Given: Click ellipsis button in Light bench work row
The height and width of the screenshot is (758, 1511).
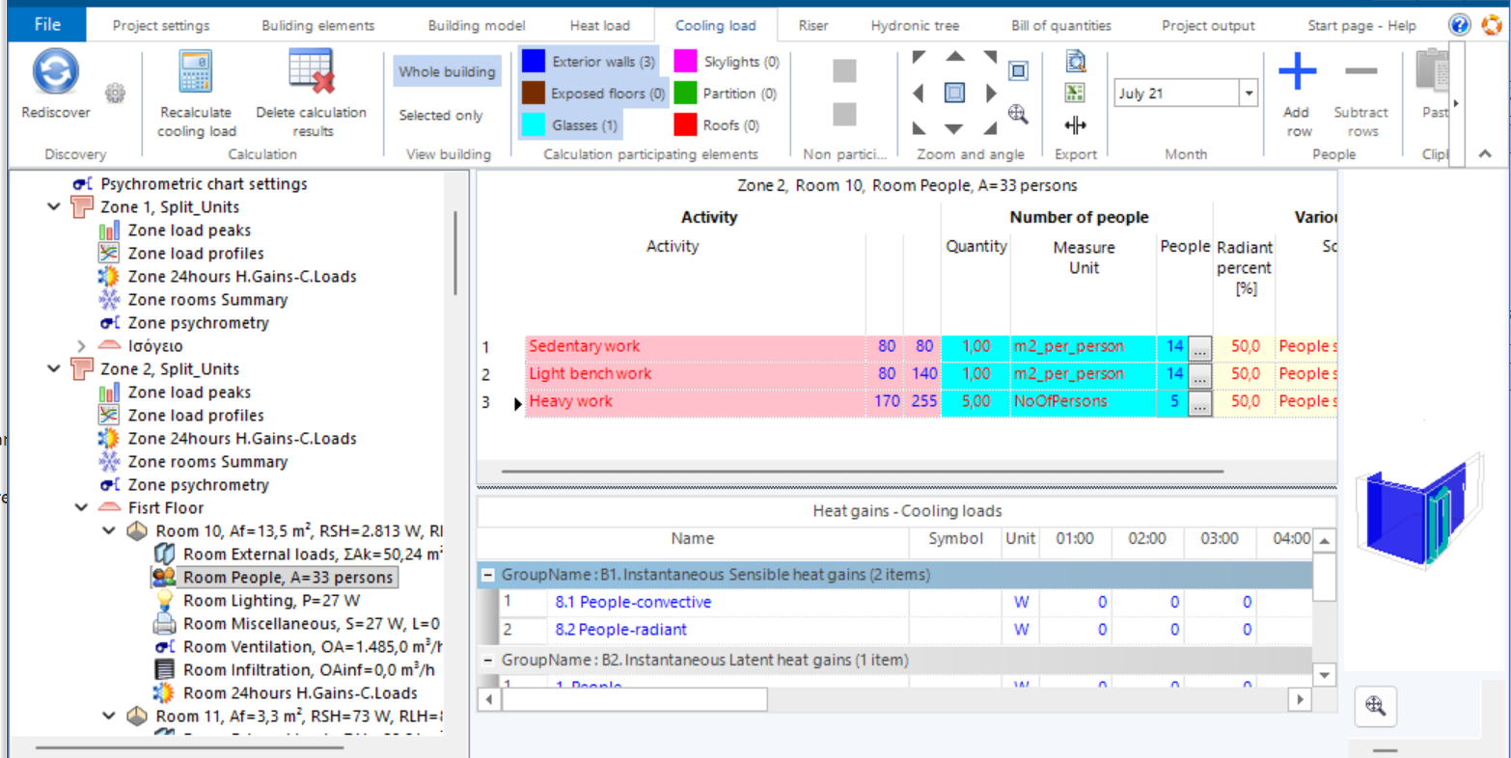Looking at the screenshot, I should (x=1199, y=374).
